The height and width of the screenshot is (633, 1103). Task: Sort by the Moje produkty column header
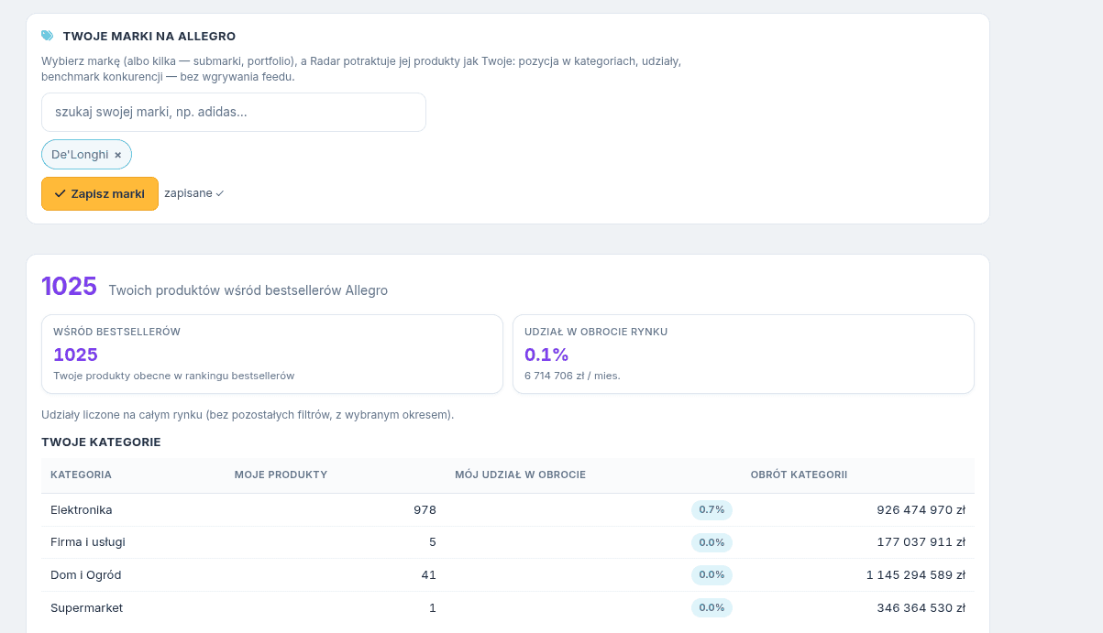(281, 475)
